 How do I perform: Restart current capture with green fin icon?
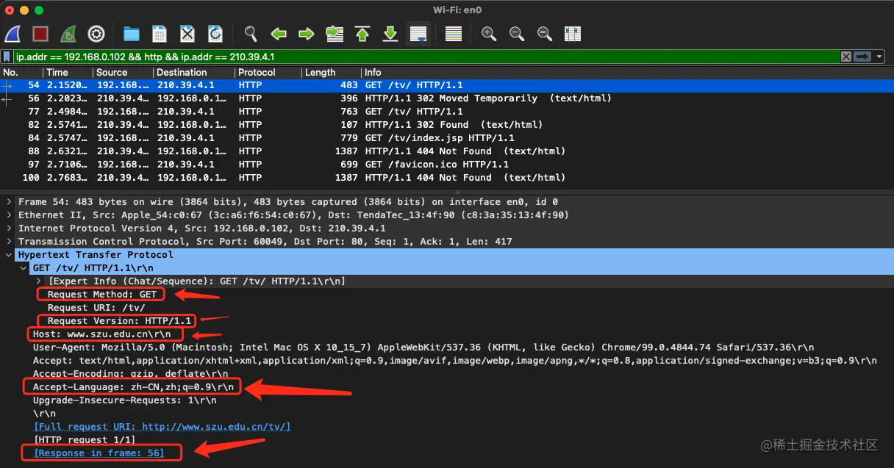[x=68, y=34]
